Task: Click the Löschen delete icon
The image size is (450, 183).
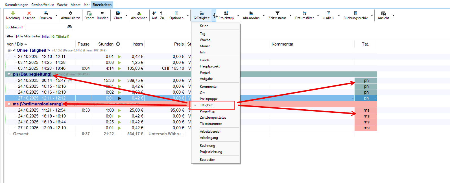Action: pos(29,13)
